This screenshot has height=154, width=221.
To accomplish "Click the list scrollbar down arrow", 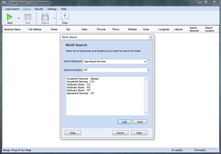I will point(146,113).
